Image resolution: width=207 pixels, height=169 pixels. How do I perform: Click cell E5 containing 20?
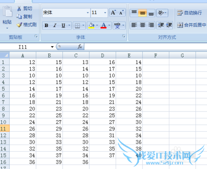point(129,89)
